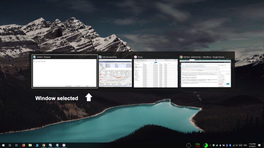
Task: Click the green circular meter in the tray
Action: tap(206, 145)
